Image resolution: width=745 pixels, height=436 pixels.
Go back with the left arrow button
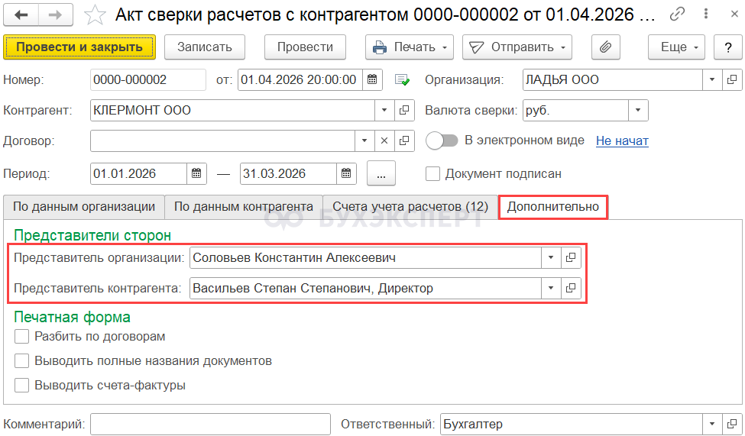pyautogui.click(x=21, y=15)
